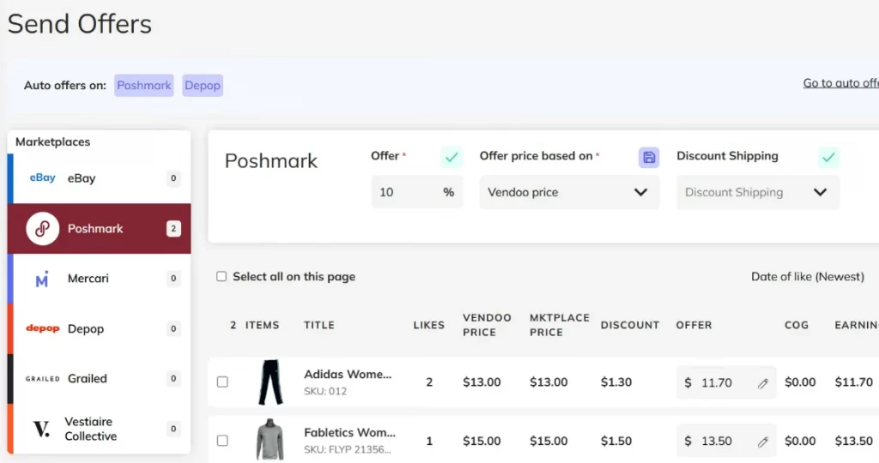
Task: Click the MKTPLACE PRICE column header
Action: [560, 325]
